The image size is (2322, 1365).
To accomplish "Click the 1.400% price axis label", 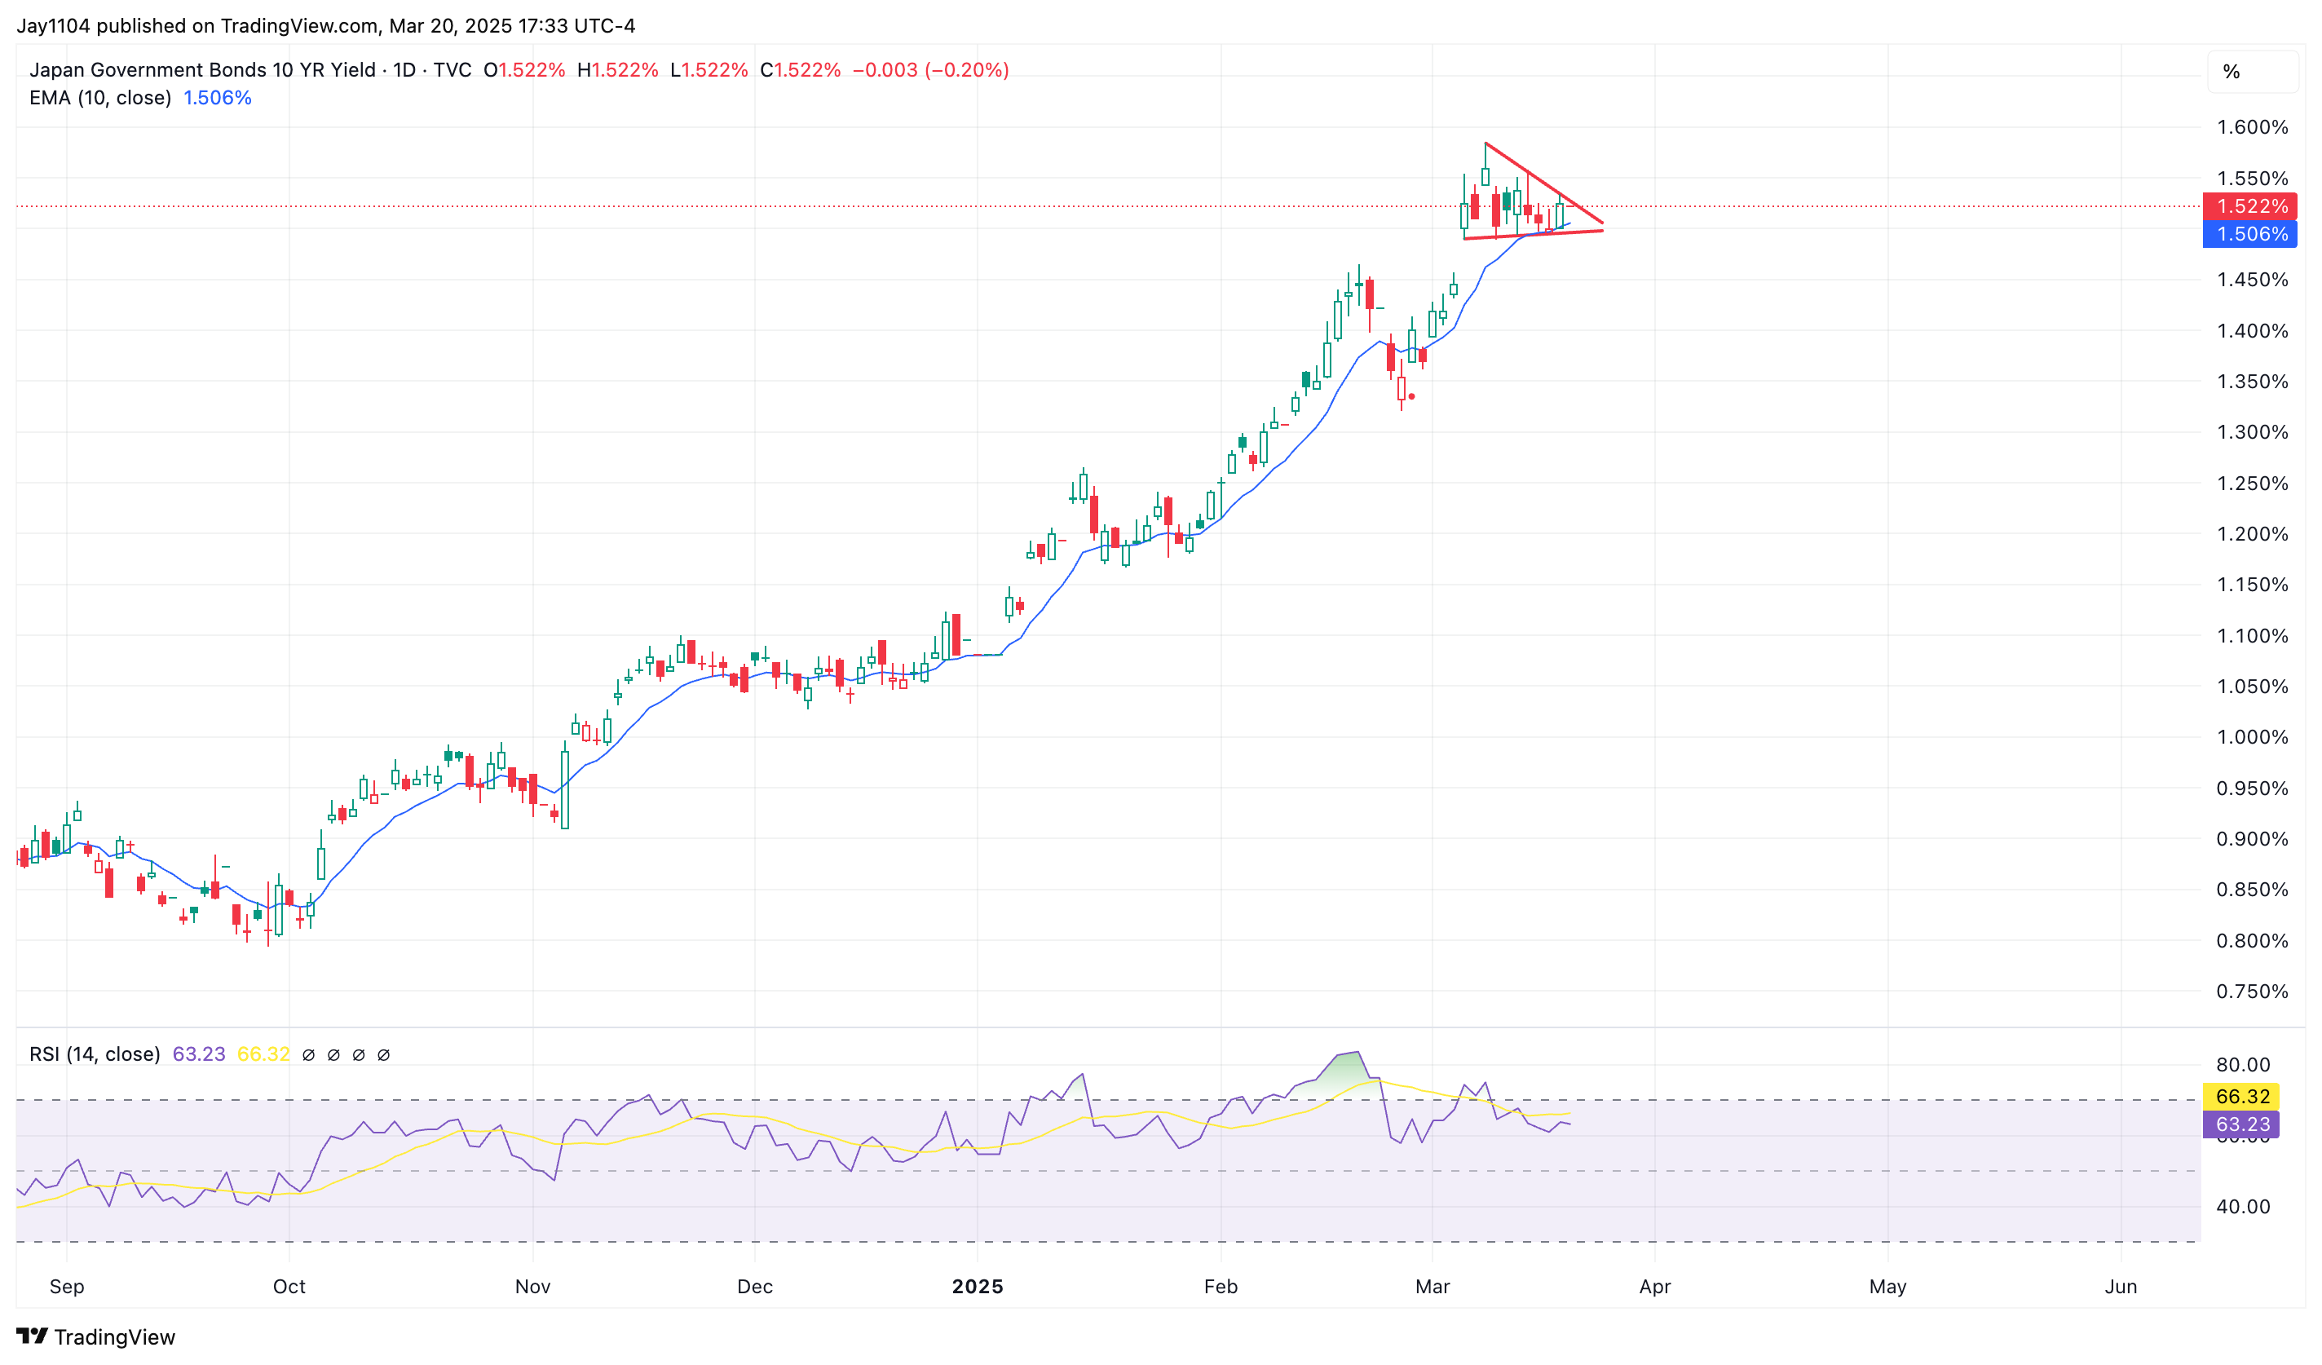I will [2252, 330].
